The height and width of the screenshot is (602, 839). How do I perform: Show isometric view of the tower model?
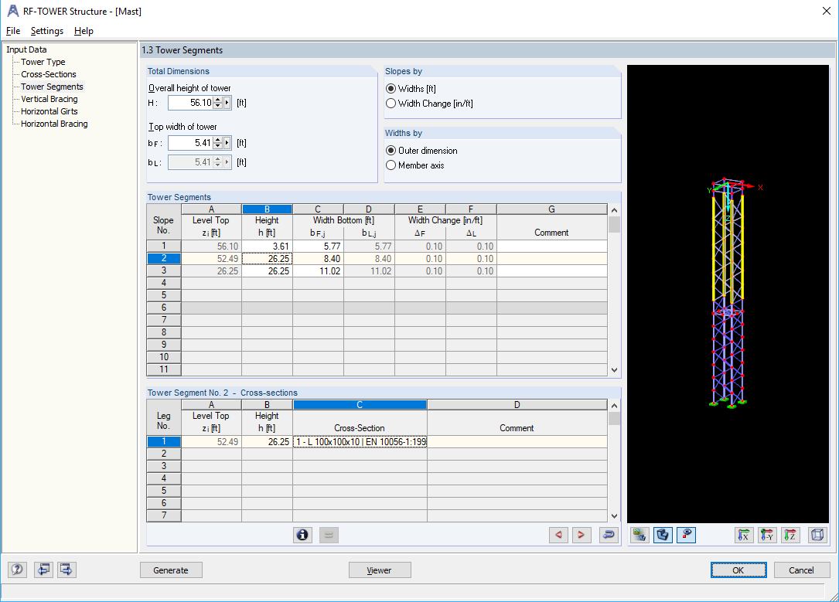point(817,535)
